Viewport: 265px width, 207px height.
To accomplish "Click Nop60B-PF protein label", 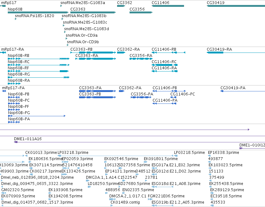I will click(18, 106).
